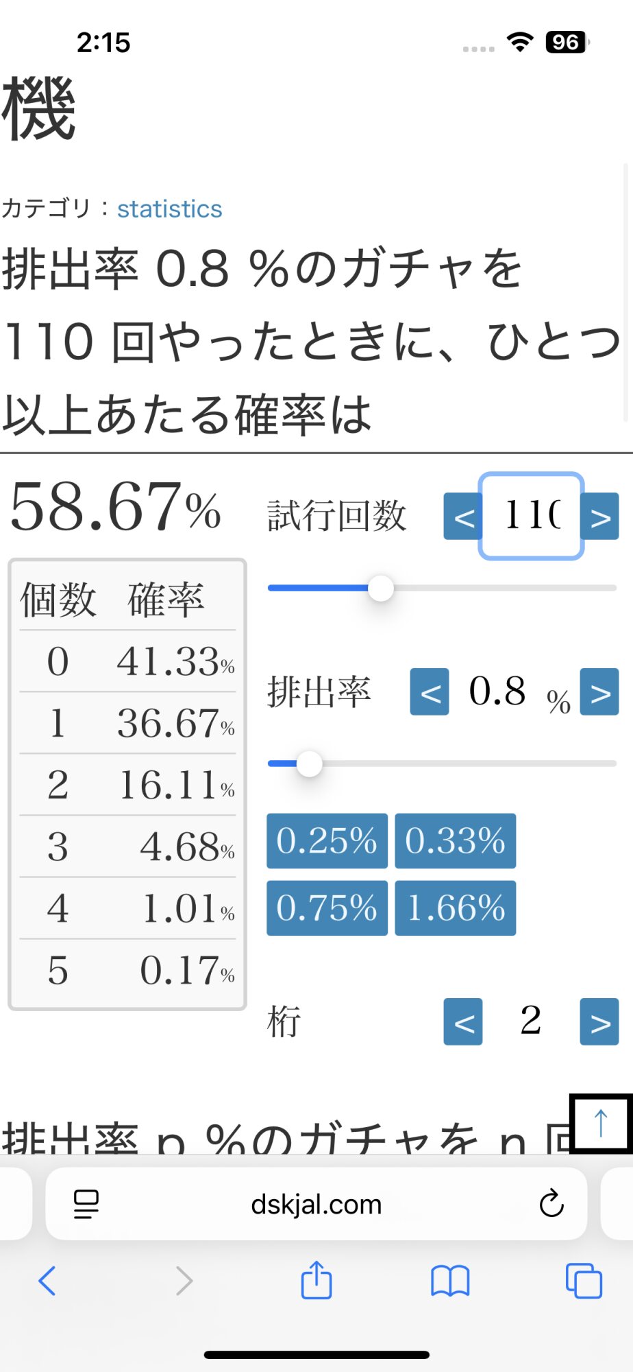This screenshot has height=1372, width=633.
Task: Tap the dskjal.com address bar
Action: [x=316, y=1204]
